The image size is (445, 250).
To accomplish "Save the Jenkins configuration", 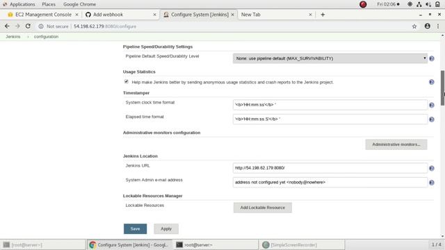I will point(135,228).
